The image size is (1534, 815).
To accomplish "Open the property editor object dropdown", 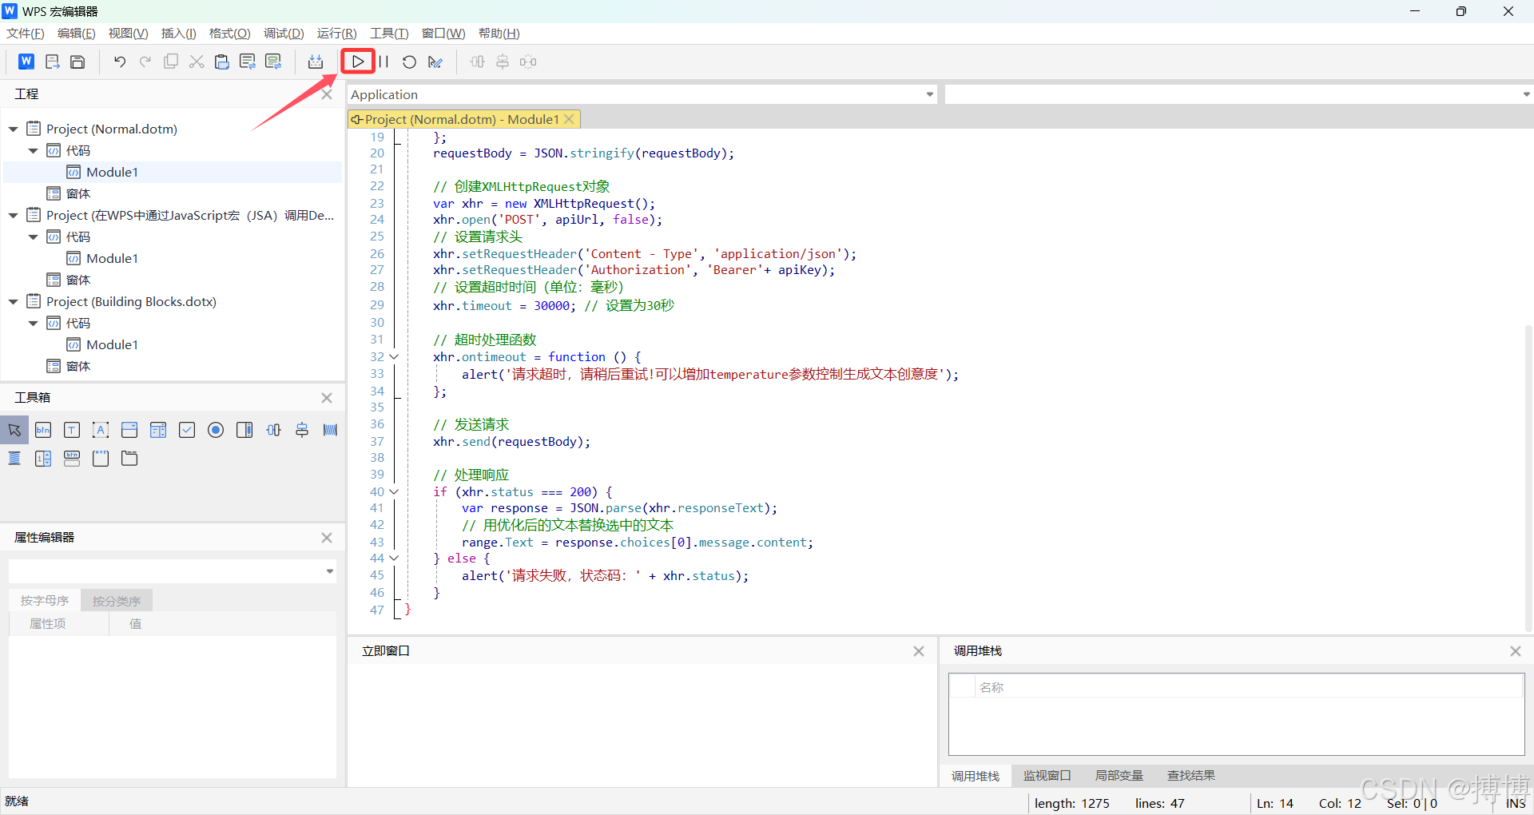I will pyautogui.click(x=329, y=571).
